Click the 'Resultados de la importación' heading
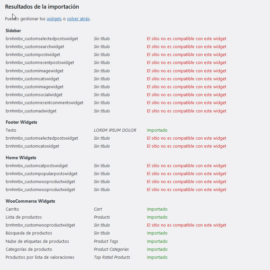 pos(42,7)
